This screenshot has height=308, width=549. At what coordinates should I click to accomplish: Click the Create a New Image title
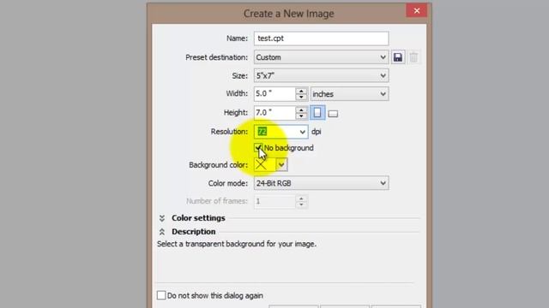click(x=289, y=14)
